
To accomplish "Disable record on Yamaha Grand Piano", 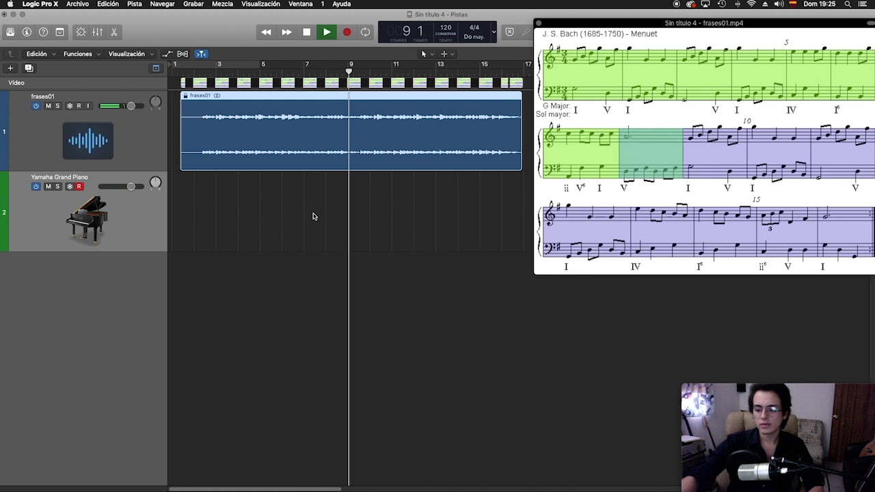I will [x=79, y=187].
